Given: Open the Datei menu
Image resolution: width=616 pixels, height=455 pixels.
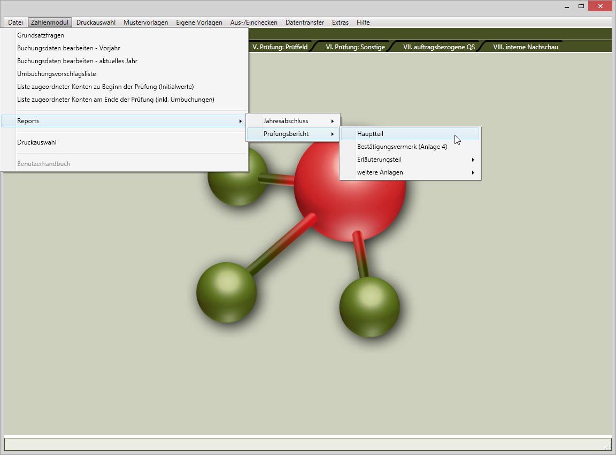Looking at the screenshot, I should (15, 22).
